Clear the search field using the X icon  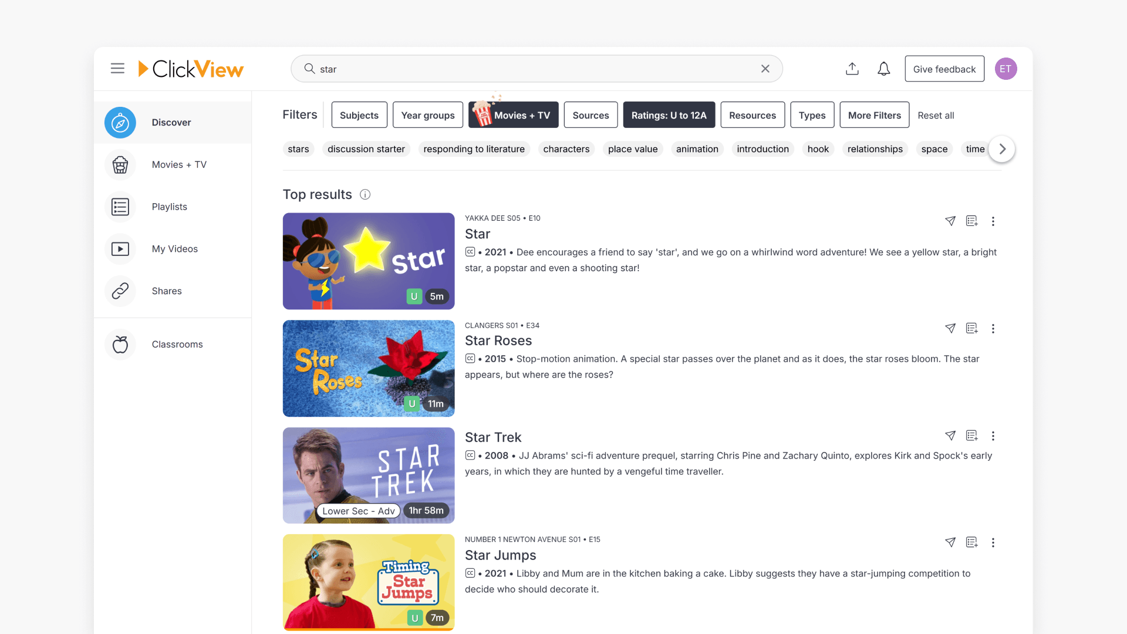coord(765,69)
